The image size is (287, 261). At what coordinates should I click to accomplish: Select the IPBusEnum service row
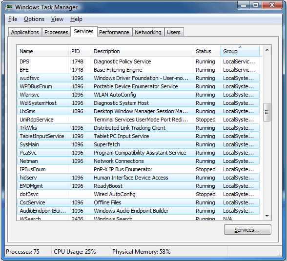(139, 169)
